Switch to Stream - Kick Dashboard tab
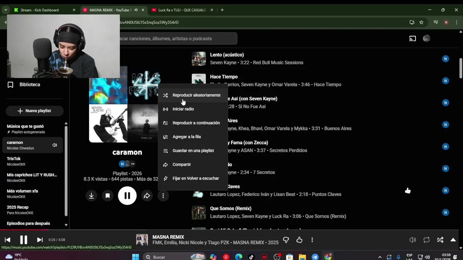Screen dimensions: 463x260 coord(44,10)
